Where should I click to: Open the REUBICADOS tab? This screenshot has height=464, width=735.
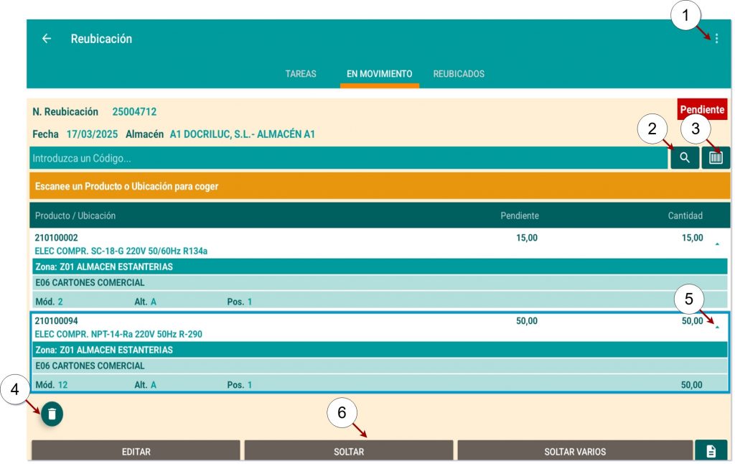click(459, 74)
